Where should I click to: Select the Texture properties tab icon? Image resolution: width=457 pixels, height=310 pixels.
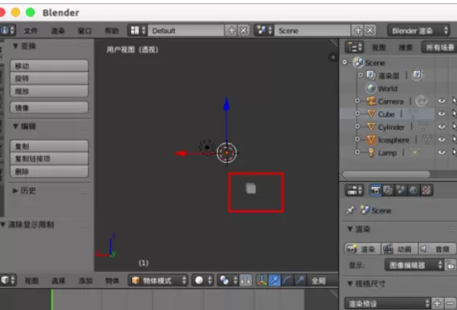coord(426,190)
